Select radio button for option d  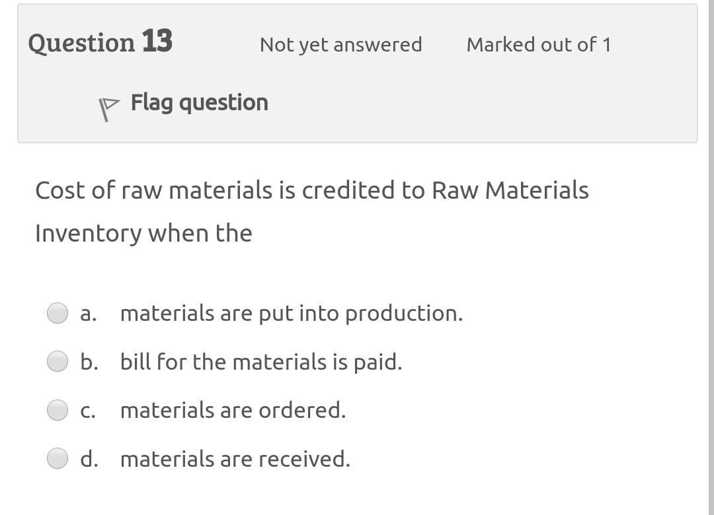(57, 458)
